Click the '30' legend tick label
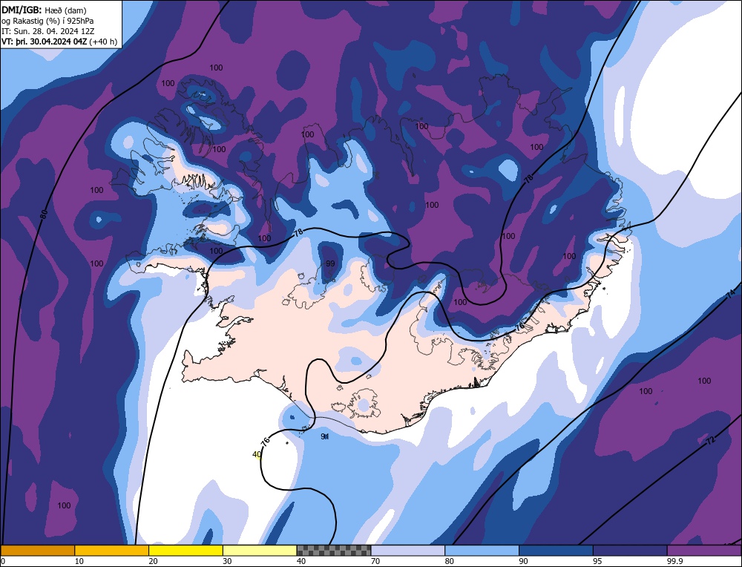Viewport: 742px width, 567px height. pos(227,561)
